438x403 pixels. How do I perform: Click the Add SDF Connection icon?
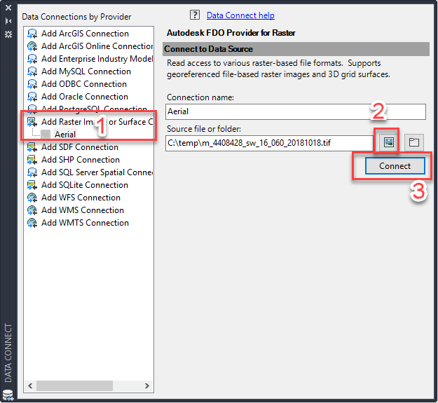click(x=32, y=147)
